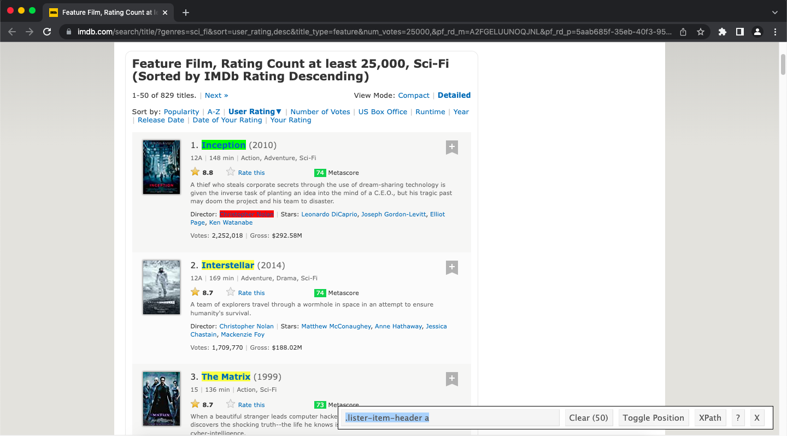787x436 pixels.
Task: Sort by Your Rating
Action: click(291, 120)
